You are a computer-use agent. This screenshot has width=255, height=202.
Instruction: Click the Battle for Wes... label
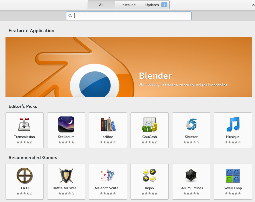click(66, 188)
